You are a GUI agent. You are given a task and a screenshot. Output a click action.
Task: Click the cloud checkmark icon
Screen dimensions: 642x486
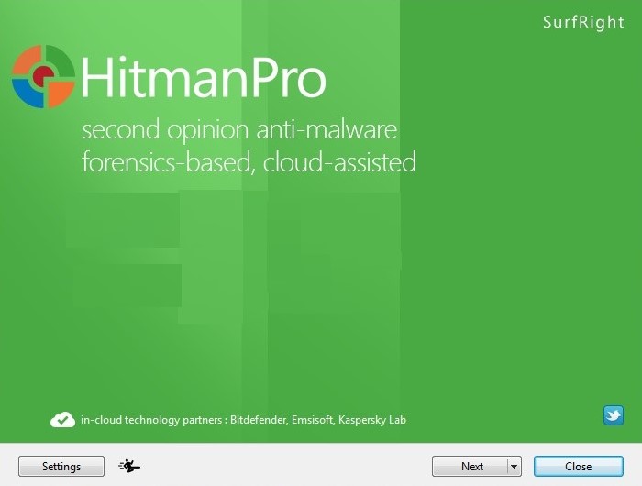coord(62,420)
